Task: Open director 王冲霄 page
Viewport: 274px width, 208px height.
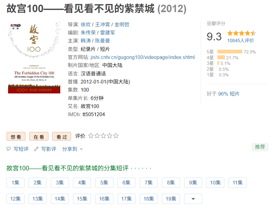Action: (x=103, y=25)
